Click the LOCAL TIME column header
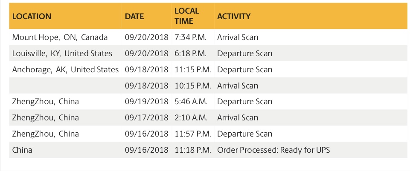This screenshot has height=171, width=410. 187,16
